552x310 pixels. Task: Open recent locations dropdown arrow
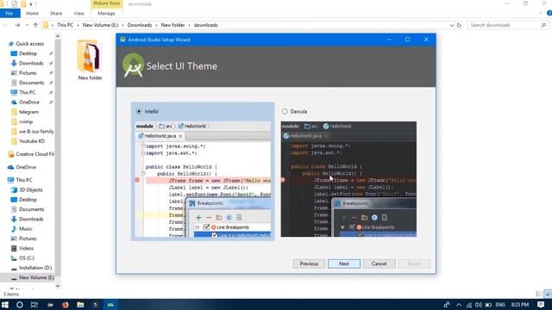(27, 25)
